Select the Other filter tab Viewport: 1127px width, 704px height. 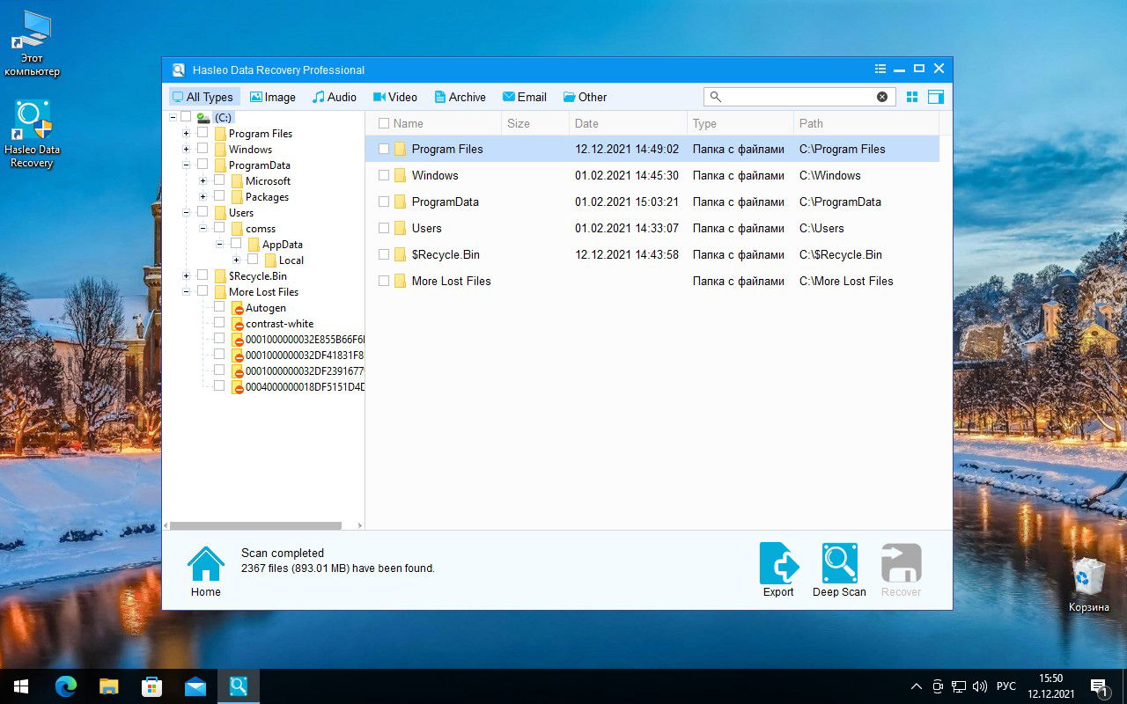pos(586,97)
